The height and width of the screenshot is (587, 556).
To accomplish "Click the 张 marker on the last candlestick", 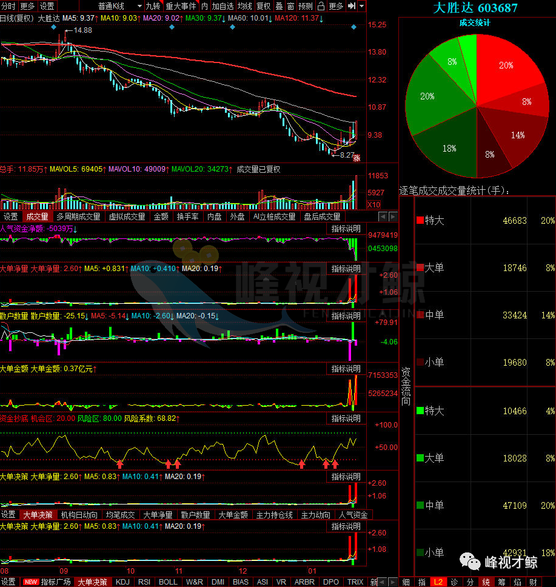I will coord(357,158).
